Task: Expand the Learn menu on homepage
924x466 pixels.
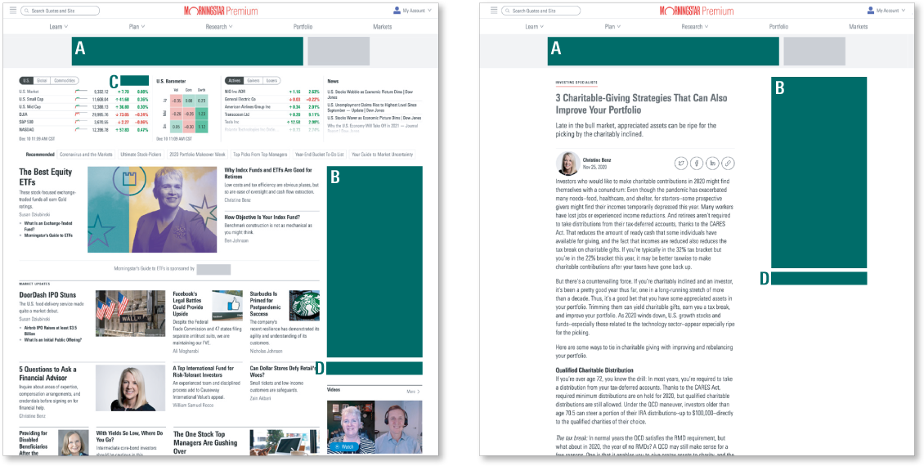Action: click(x=59, y=26)
